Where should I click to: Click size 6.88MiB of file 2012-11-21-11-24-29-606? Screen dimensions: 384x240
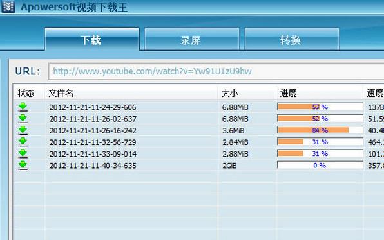pos(235,107)
